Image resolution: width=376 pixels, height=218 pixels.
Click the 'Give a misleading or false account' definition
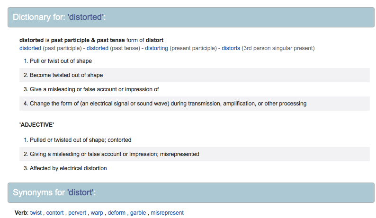pyautogui.click(x=94, y=89)
